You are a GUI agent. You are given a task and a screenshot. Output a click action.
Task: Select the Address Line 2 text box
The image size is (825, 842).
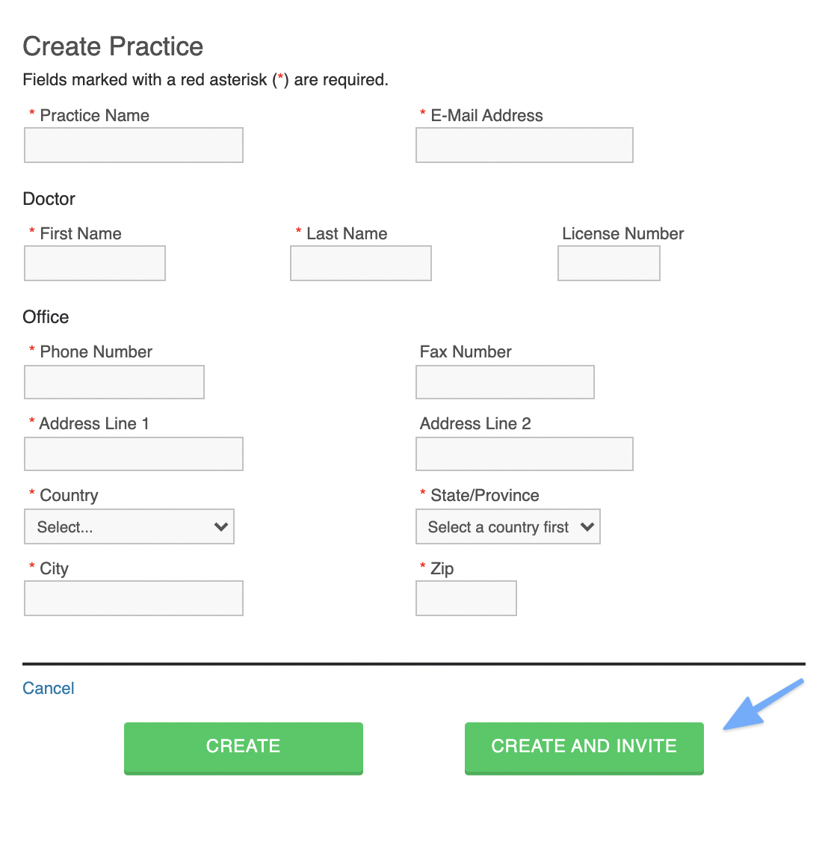525,454
